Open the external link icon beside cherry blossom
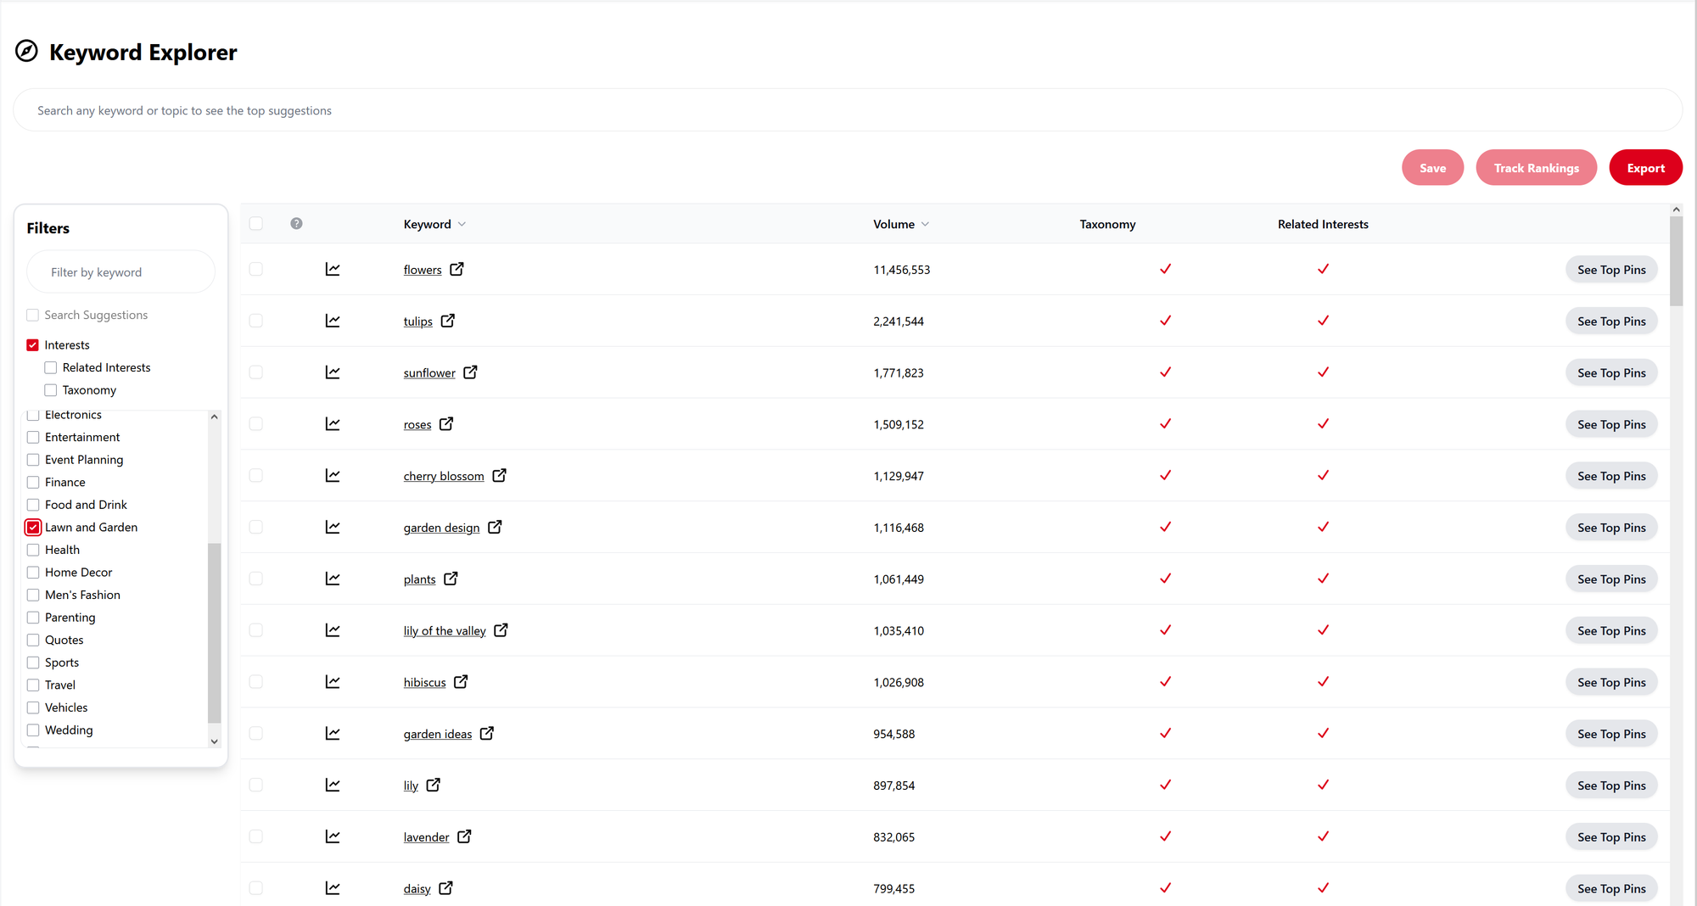Viewport: 1697px width, 906px height. point(500,476)
